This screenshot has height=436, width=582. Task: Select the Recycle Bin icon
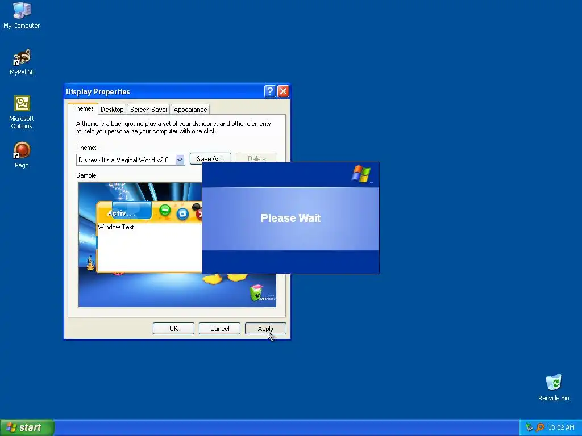click(x=554, y=387)
